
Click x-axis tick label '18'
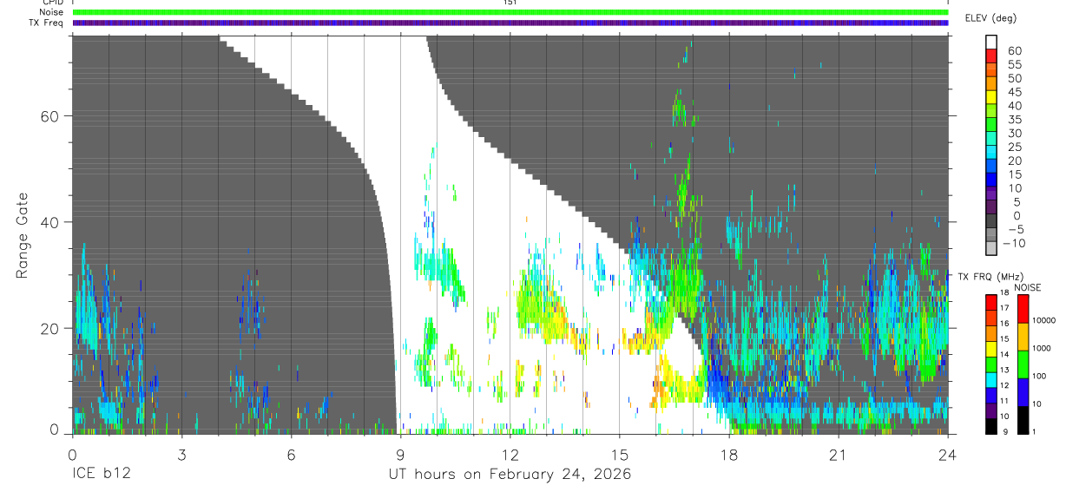[x=728, y=456]
